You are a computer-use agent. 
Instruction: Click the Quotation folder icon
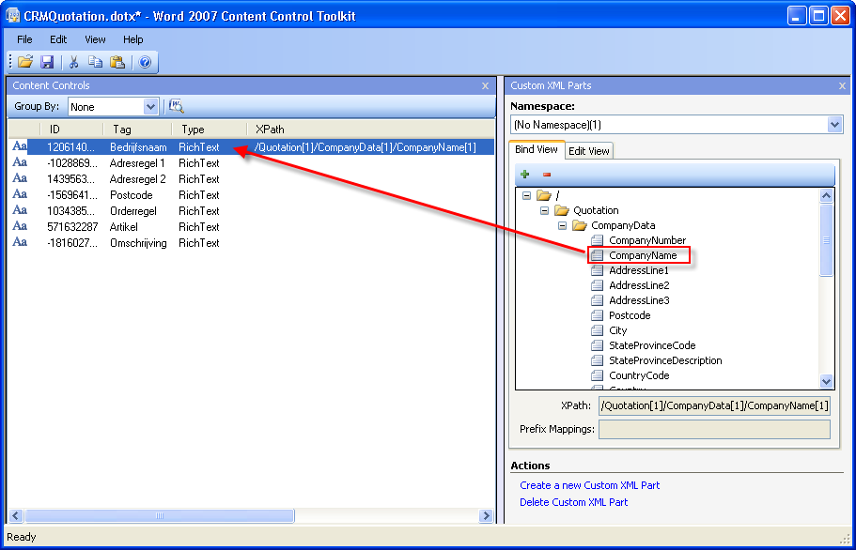[x=562, y=210]
